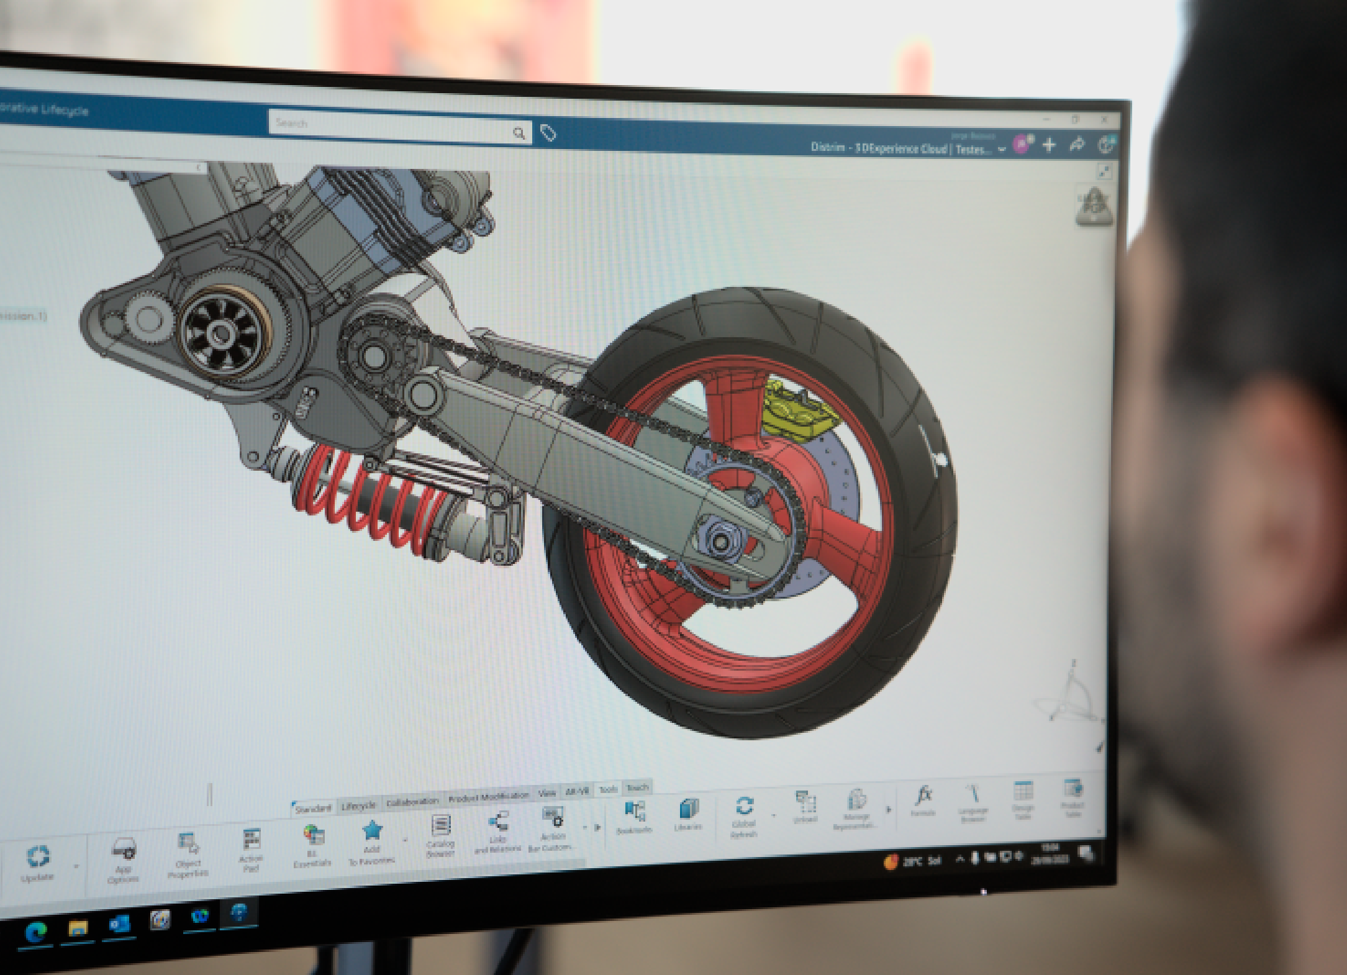Click the share arrow icon in top bar

point(1077,145)
